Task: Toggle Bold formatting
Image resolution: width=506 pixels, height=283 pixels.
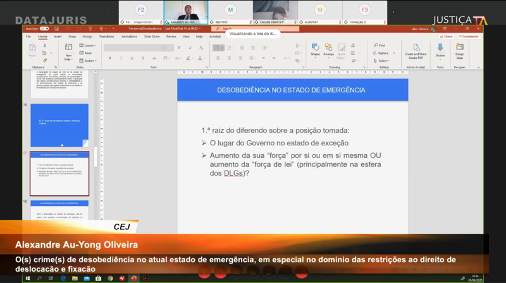Action: click(x=109, y=58)
